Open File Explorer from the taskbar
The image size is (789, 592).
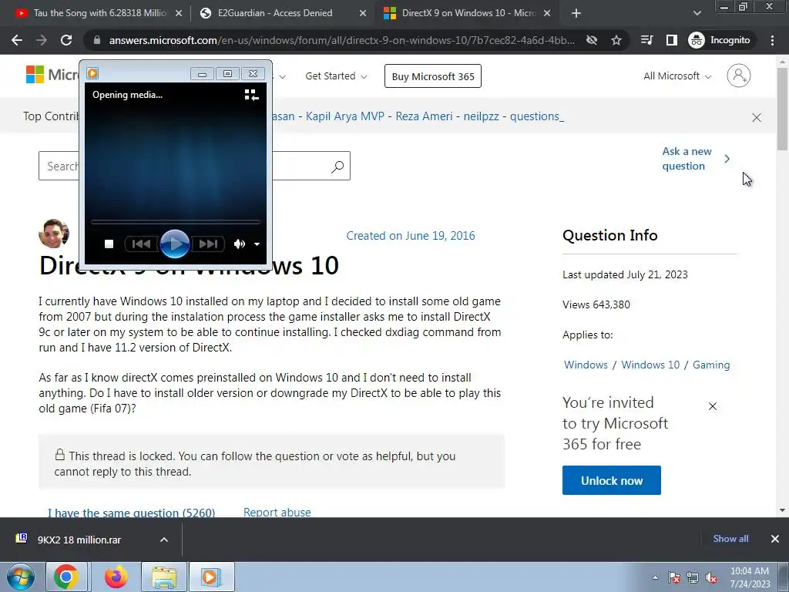[164, 577]
